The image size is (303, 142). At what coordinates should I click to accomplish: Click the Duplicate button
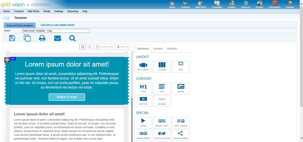point(104,47)
